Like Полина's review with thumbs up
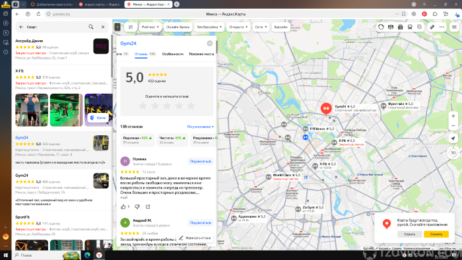Screen dimensions: 462x260 point(123,207)
